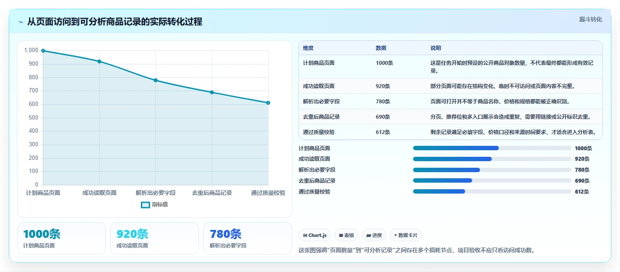
Task: Click chart data point at 成功读取页面
Action: 99,61
